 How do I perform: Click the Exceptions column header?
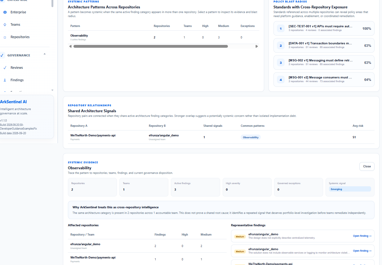pyautogui.click(x=248, y=26)
